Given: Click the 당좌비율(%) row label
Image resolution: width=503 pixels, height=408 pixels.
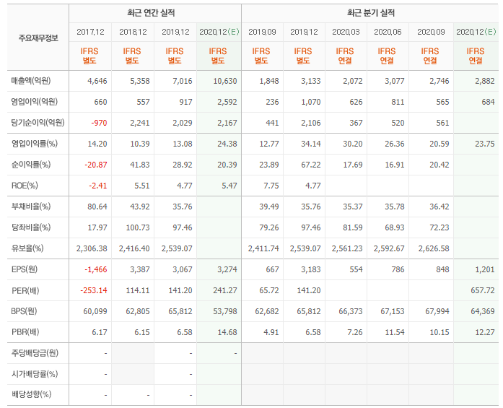Looking at the screenshot, I should click(x=31, y=227).
